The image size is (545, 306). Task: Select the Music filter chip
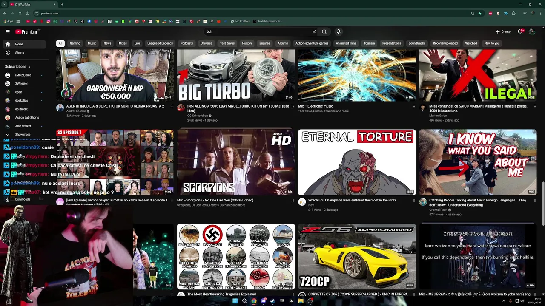92,43
